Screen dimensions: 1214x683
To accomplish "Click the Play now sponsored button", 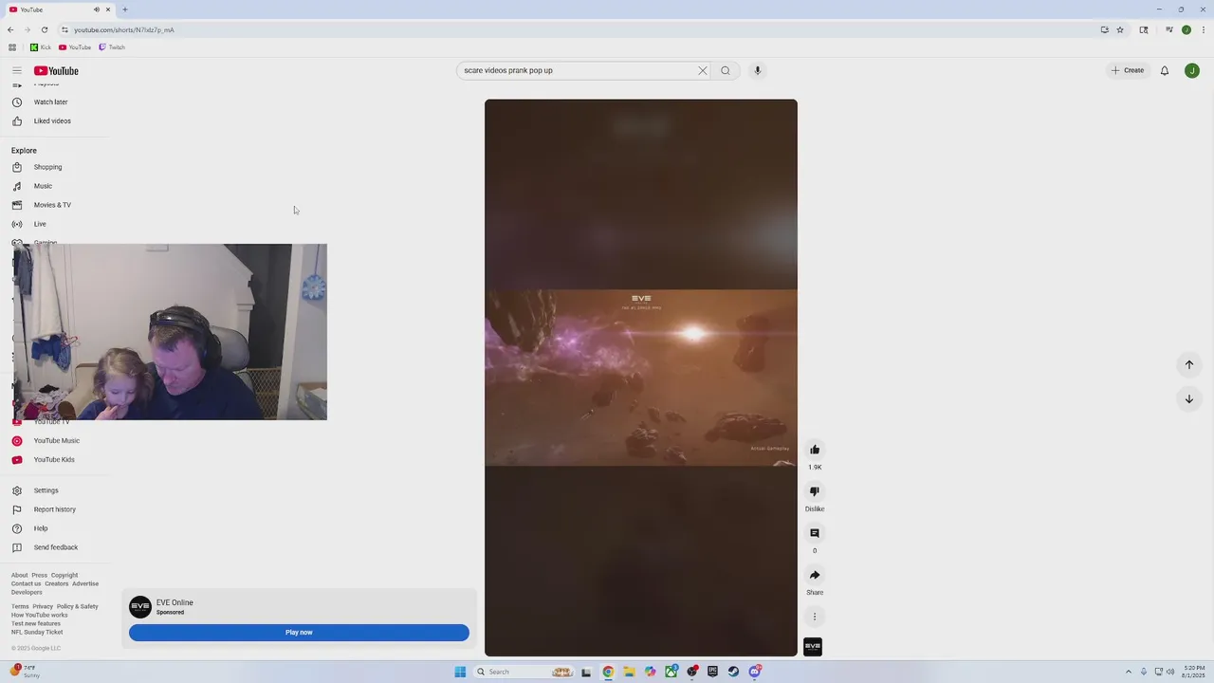I will [299, 633].
